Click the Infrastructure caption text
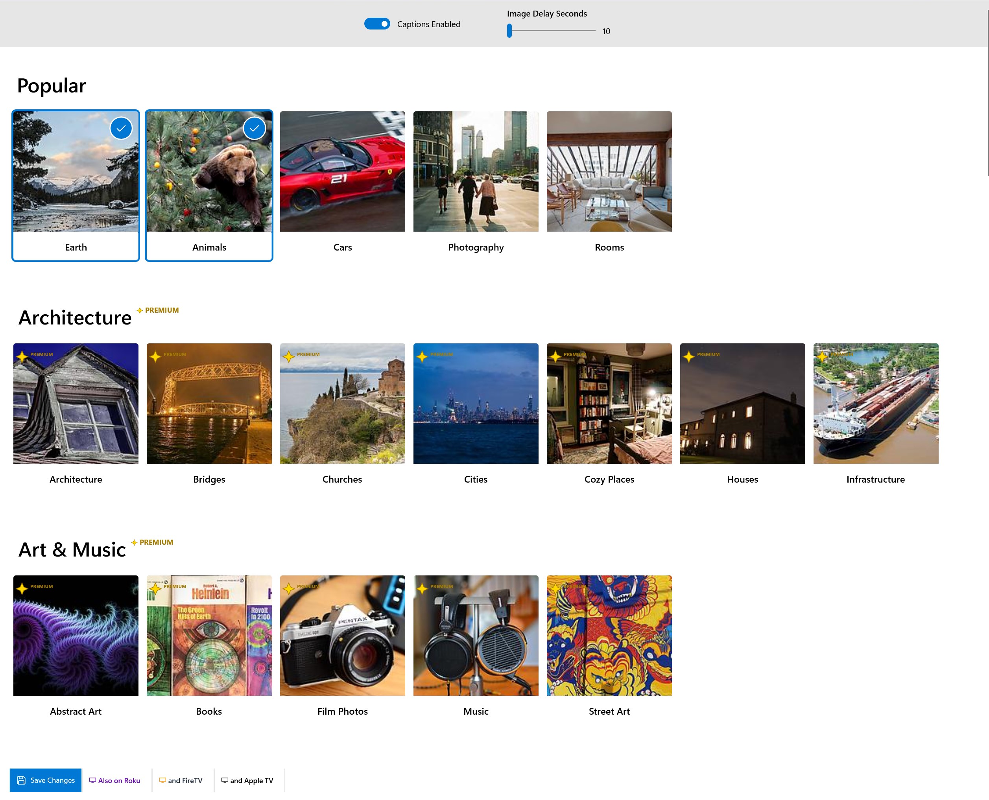 pyautogui.click(x=876, y=479)
